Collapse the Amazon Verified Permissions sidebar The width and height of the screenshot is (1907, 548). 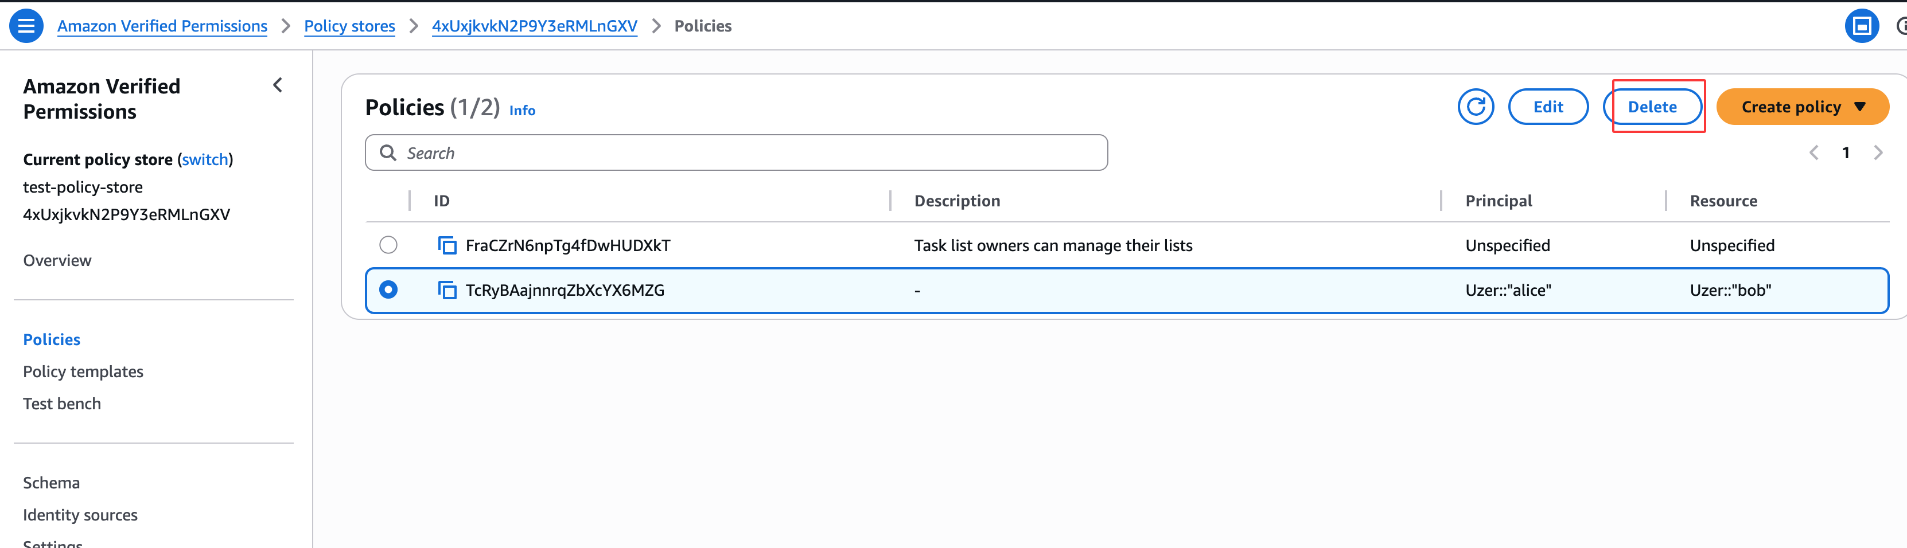pos(278,86)
